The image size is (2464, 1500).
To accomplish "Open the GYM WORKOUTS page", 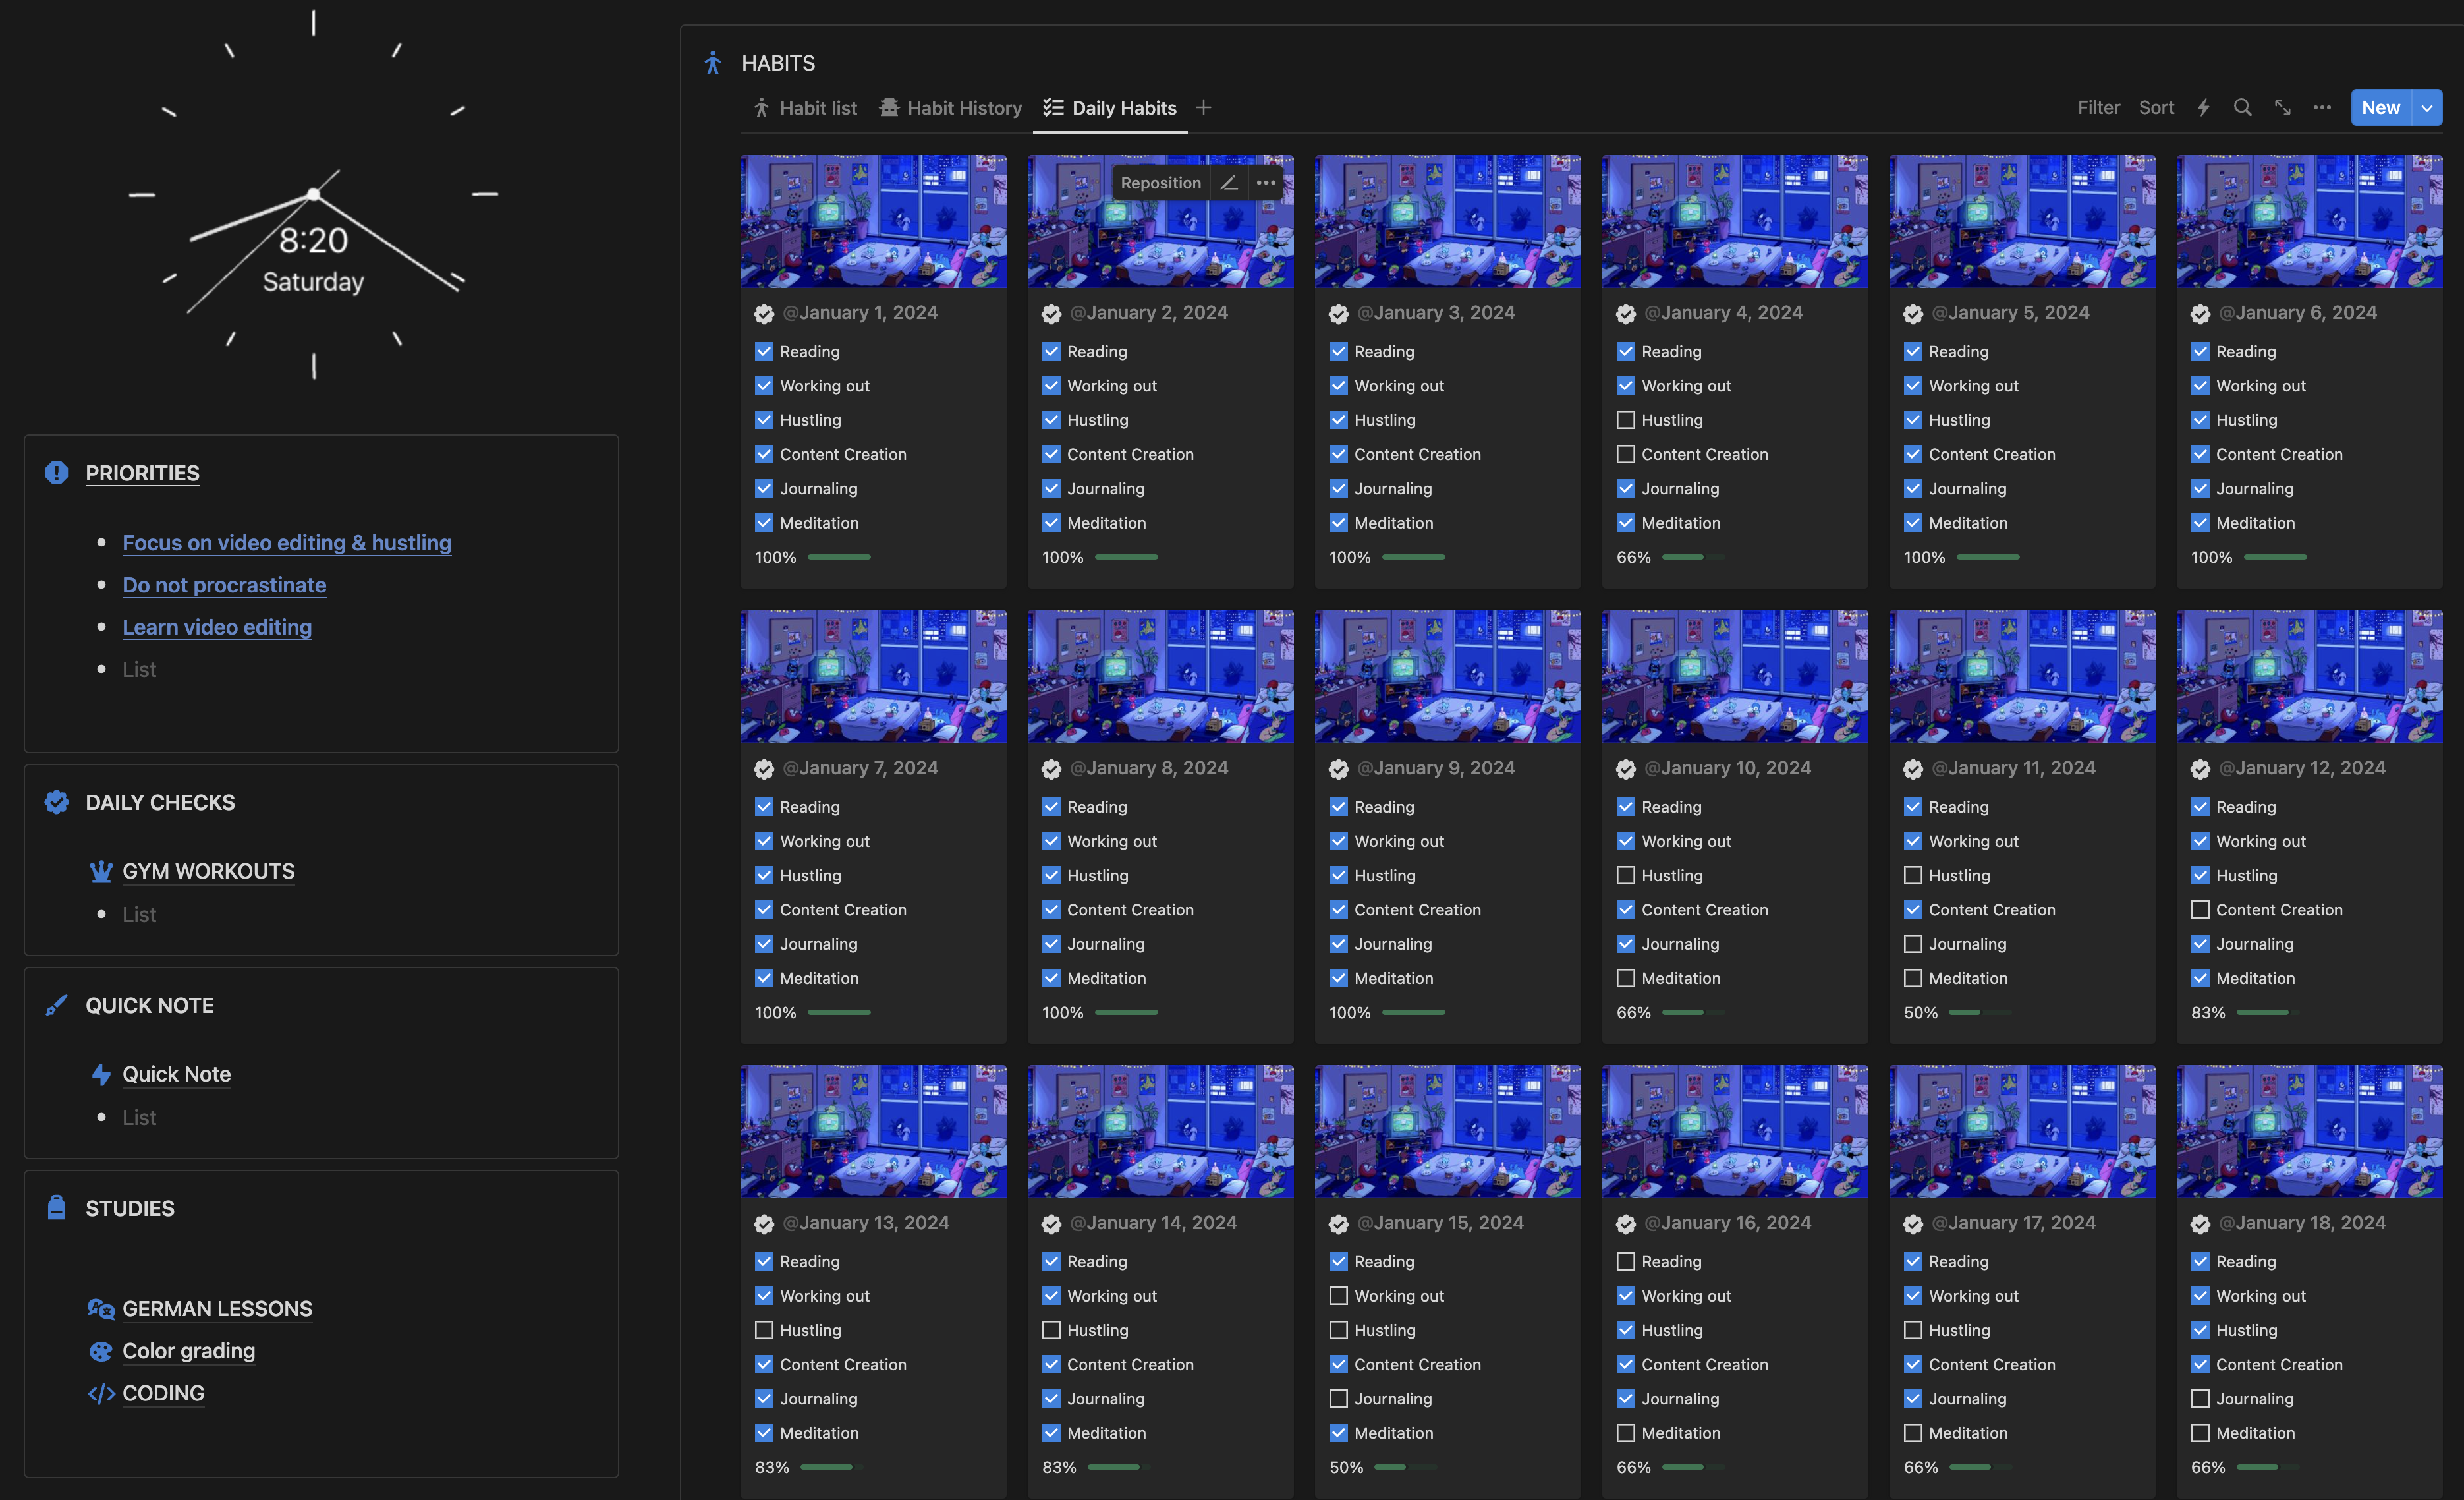I will click(x=208, y=871).
